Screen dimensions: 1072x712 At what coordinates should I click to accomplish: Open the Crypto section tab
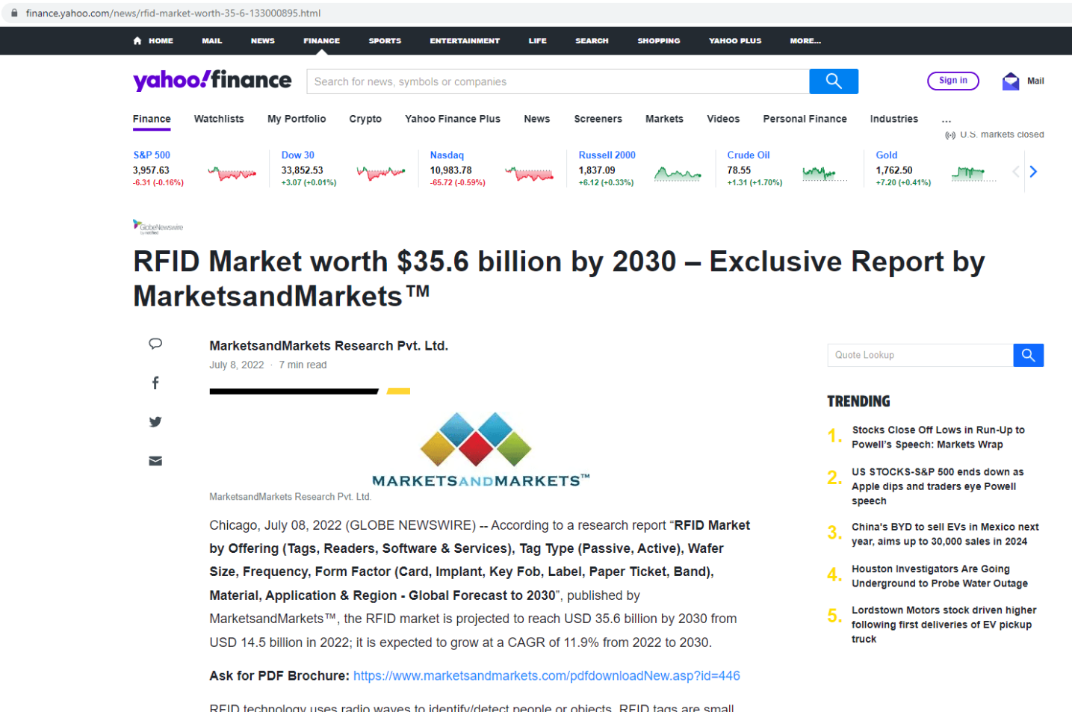click(x=365, y=119)
